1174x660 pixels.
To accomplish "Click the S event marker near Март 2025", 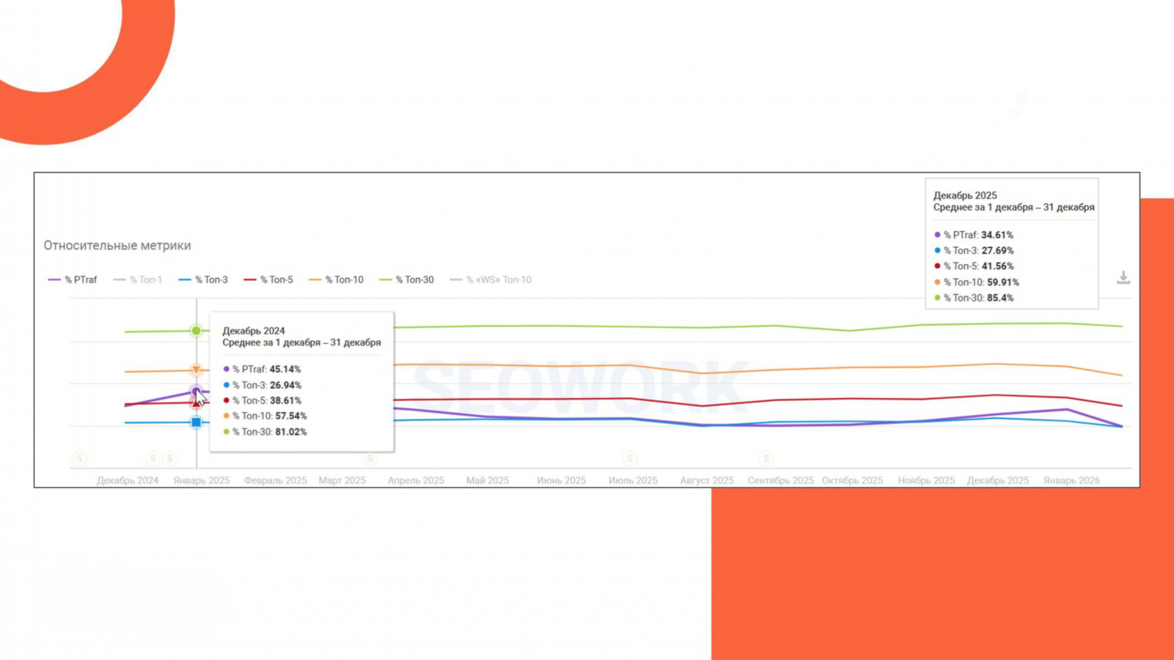I will pyautogui.click(x=370, y=458).
